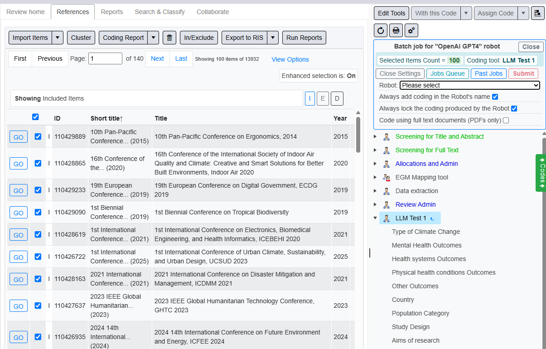Open the Import Items dropdown arrow
Screen dimensions: 546x349
coord(58,38)
